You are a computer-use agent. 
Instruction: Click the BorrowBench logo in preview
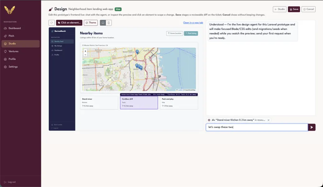[58, 31]
